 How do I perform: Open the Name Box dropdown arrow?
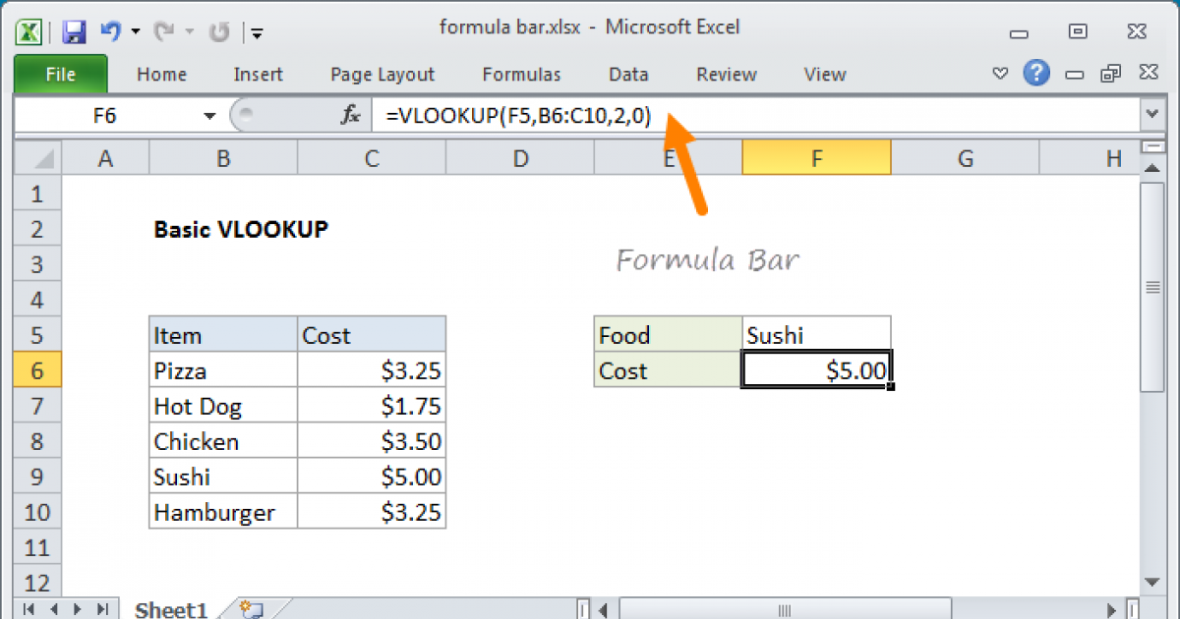click(x=207, y=115)
